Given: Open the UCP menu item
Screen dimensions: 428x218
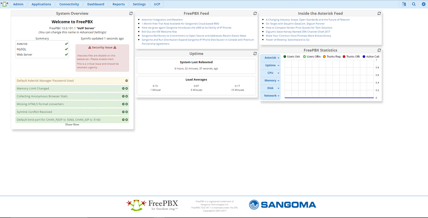Looking at the screenshot, I should pos(157,4).
